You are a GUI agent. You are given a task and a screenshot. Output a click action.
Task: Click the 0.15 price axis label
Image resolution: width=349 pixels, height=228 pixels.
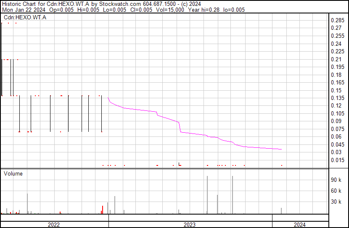point(336,90)
